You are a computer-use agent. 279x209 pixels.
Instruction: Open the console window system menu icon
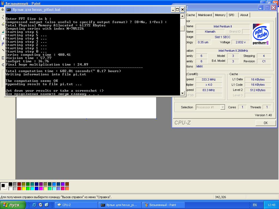(x=8, y=10)
